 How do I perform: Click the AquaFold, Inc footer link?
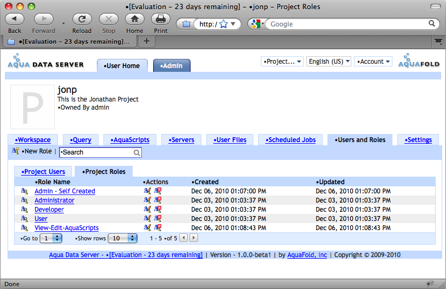307,254
